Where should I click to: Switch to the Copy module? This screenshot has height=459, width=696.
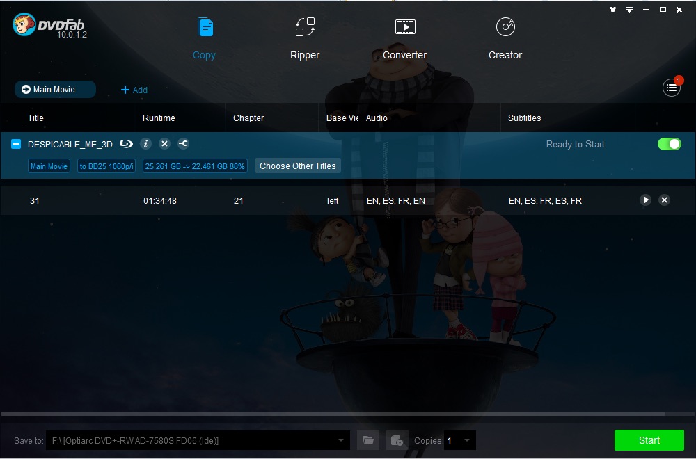(204, 39)
